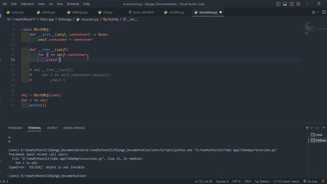Switch to base_site.html tab

(x=143, y=12)
